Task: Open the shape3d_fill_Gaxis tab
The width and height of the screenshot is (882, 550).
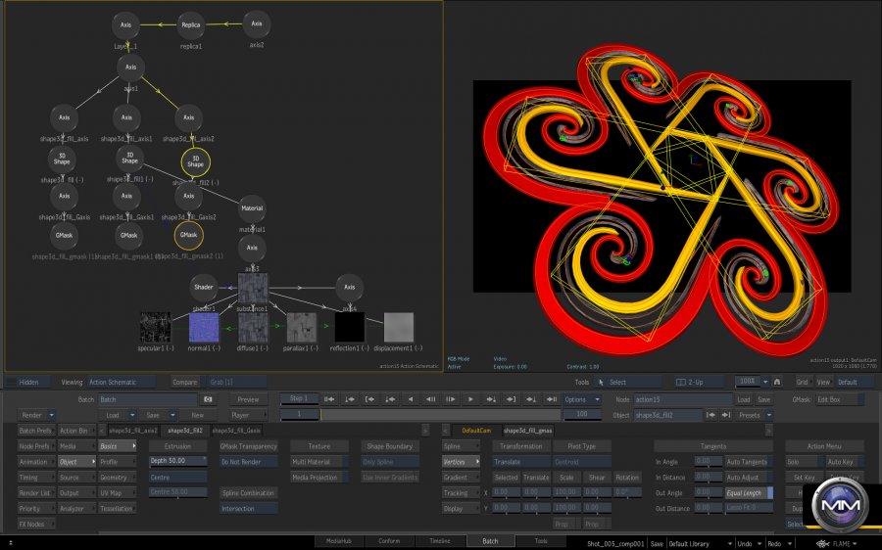Action: tap(236, 431)
